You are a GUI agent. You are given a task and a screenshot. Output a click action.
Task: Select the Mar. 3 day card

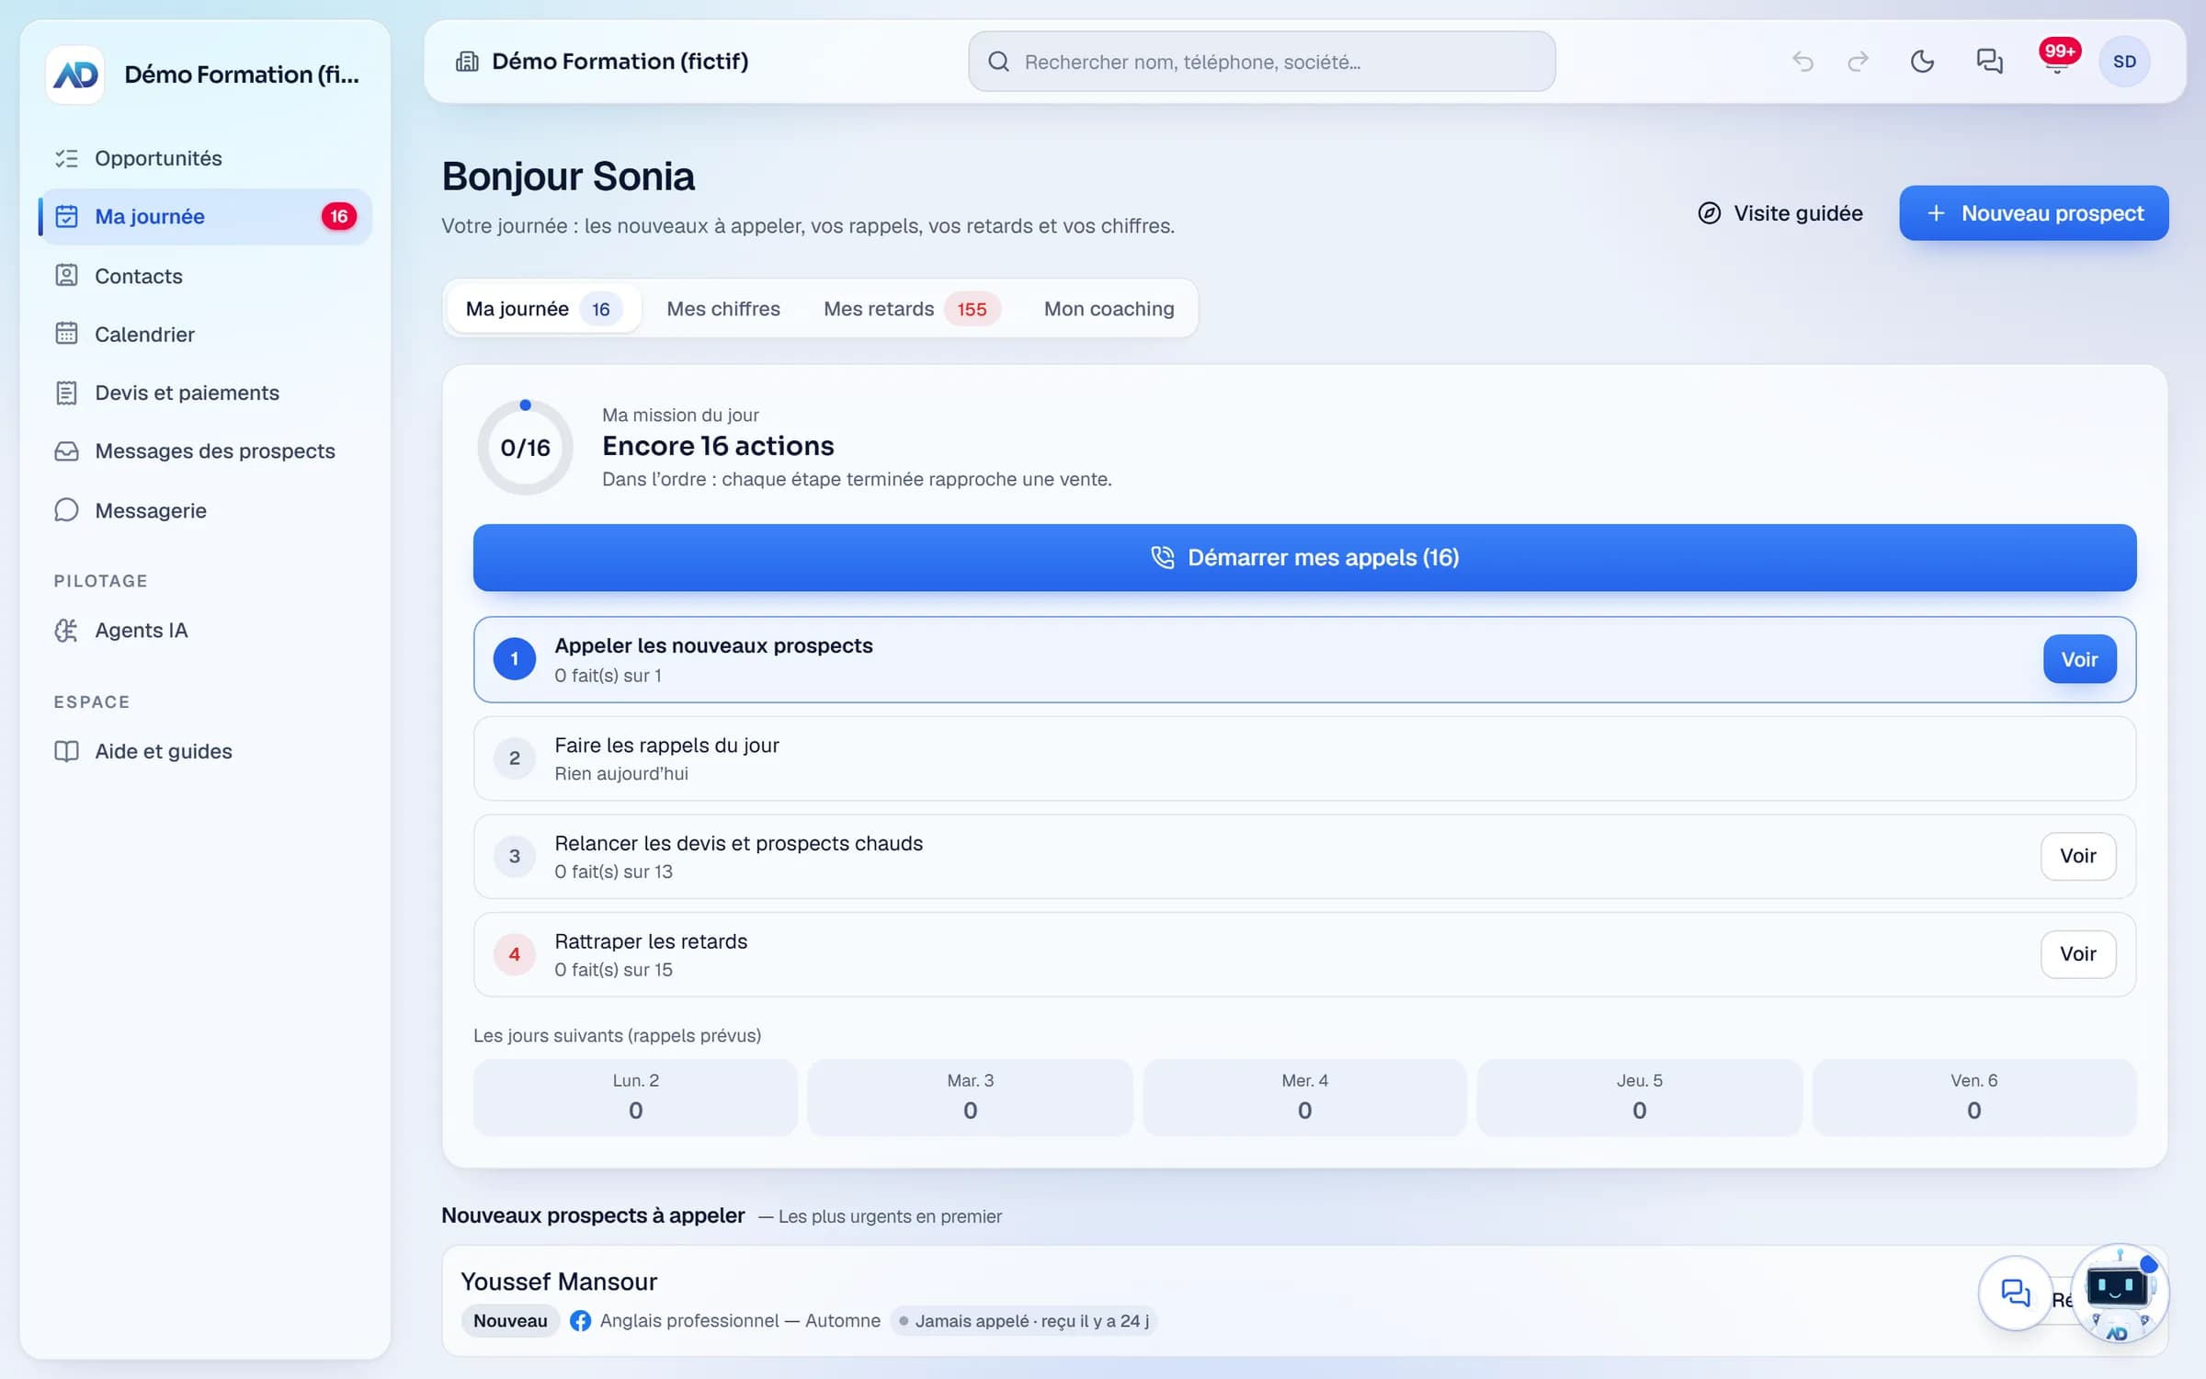pos(970,1098)
